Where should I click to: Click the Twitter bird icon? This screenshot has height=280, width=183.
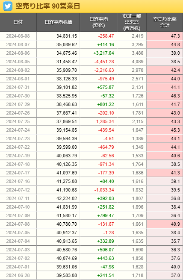tap(8, 6)
